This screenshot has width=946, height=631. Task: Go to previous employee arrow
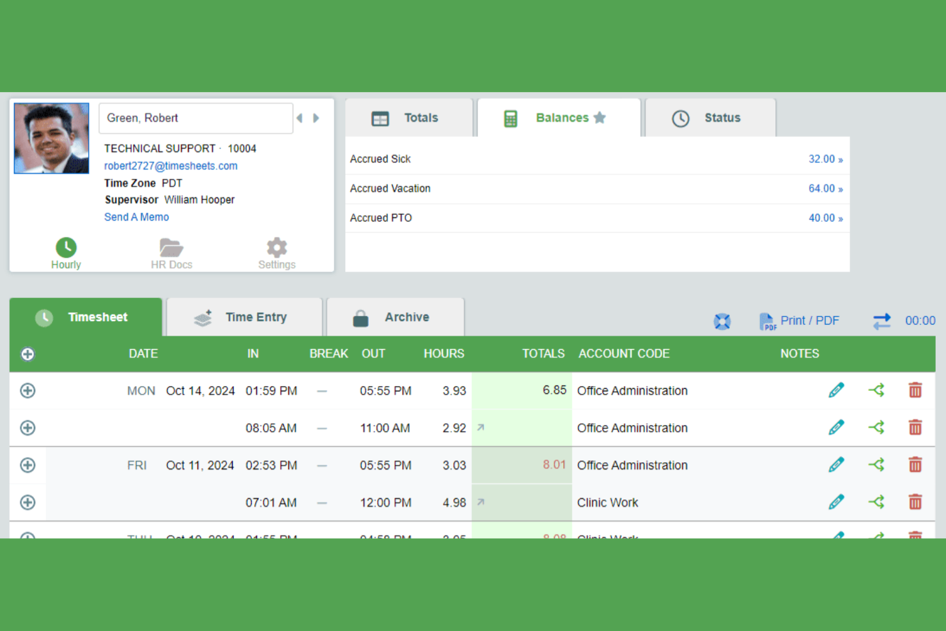(299, 118)
